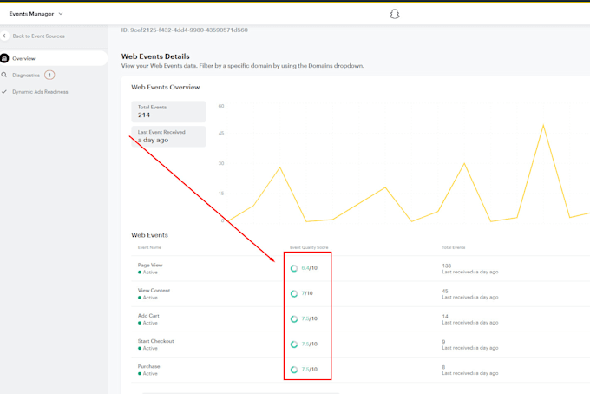The image size is (590, 394).
Task: Open the Events Manager dropdown
Action: 36,14
